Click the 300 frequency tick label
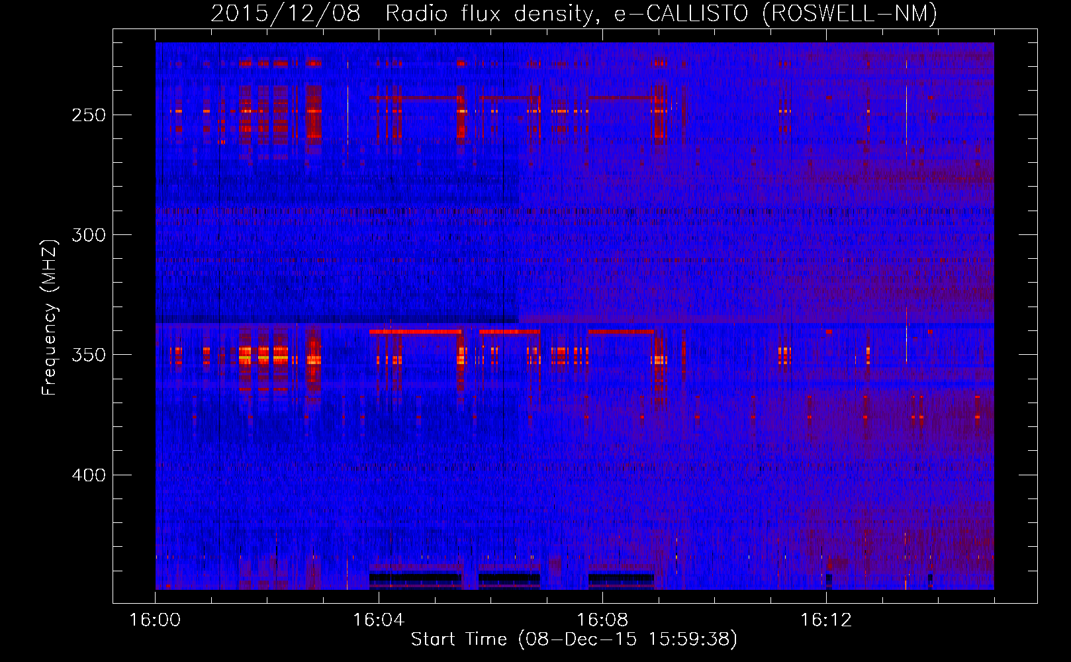 click(x=88, y=235)
